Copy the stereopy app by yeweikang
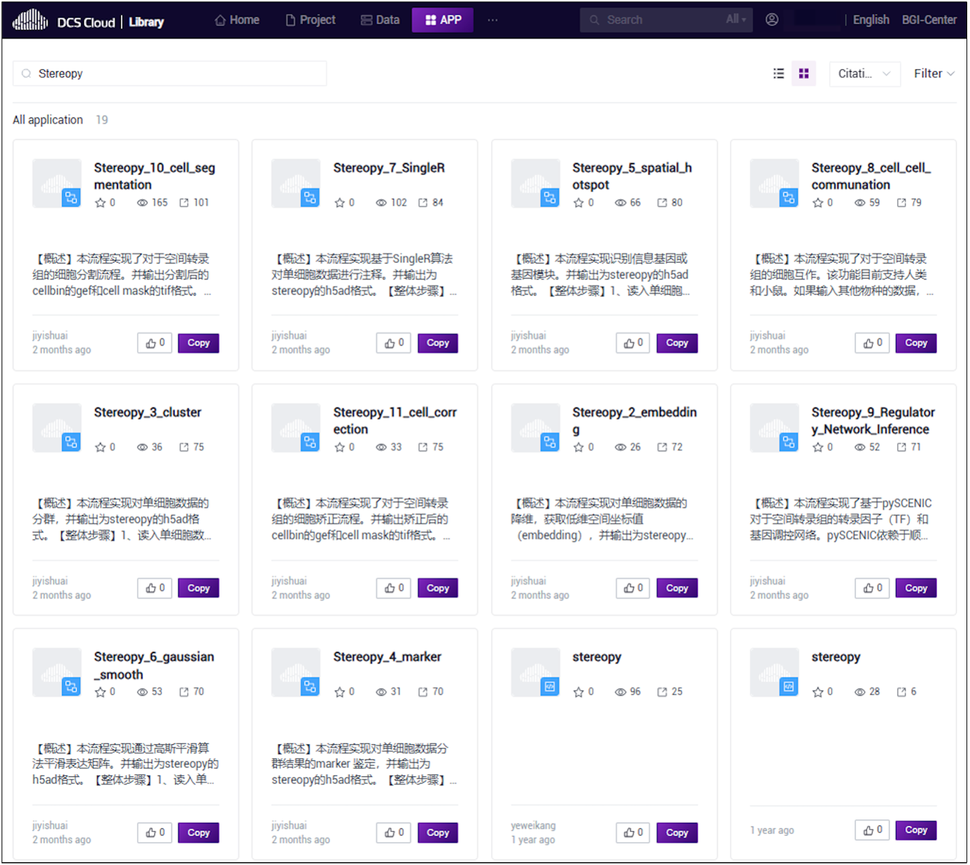 click(x=677, y=833)
